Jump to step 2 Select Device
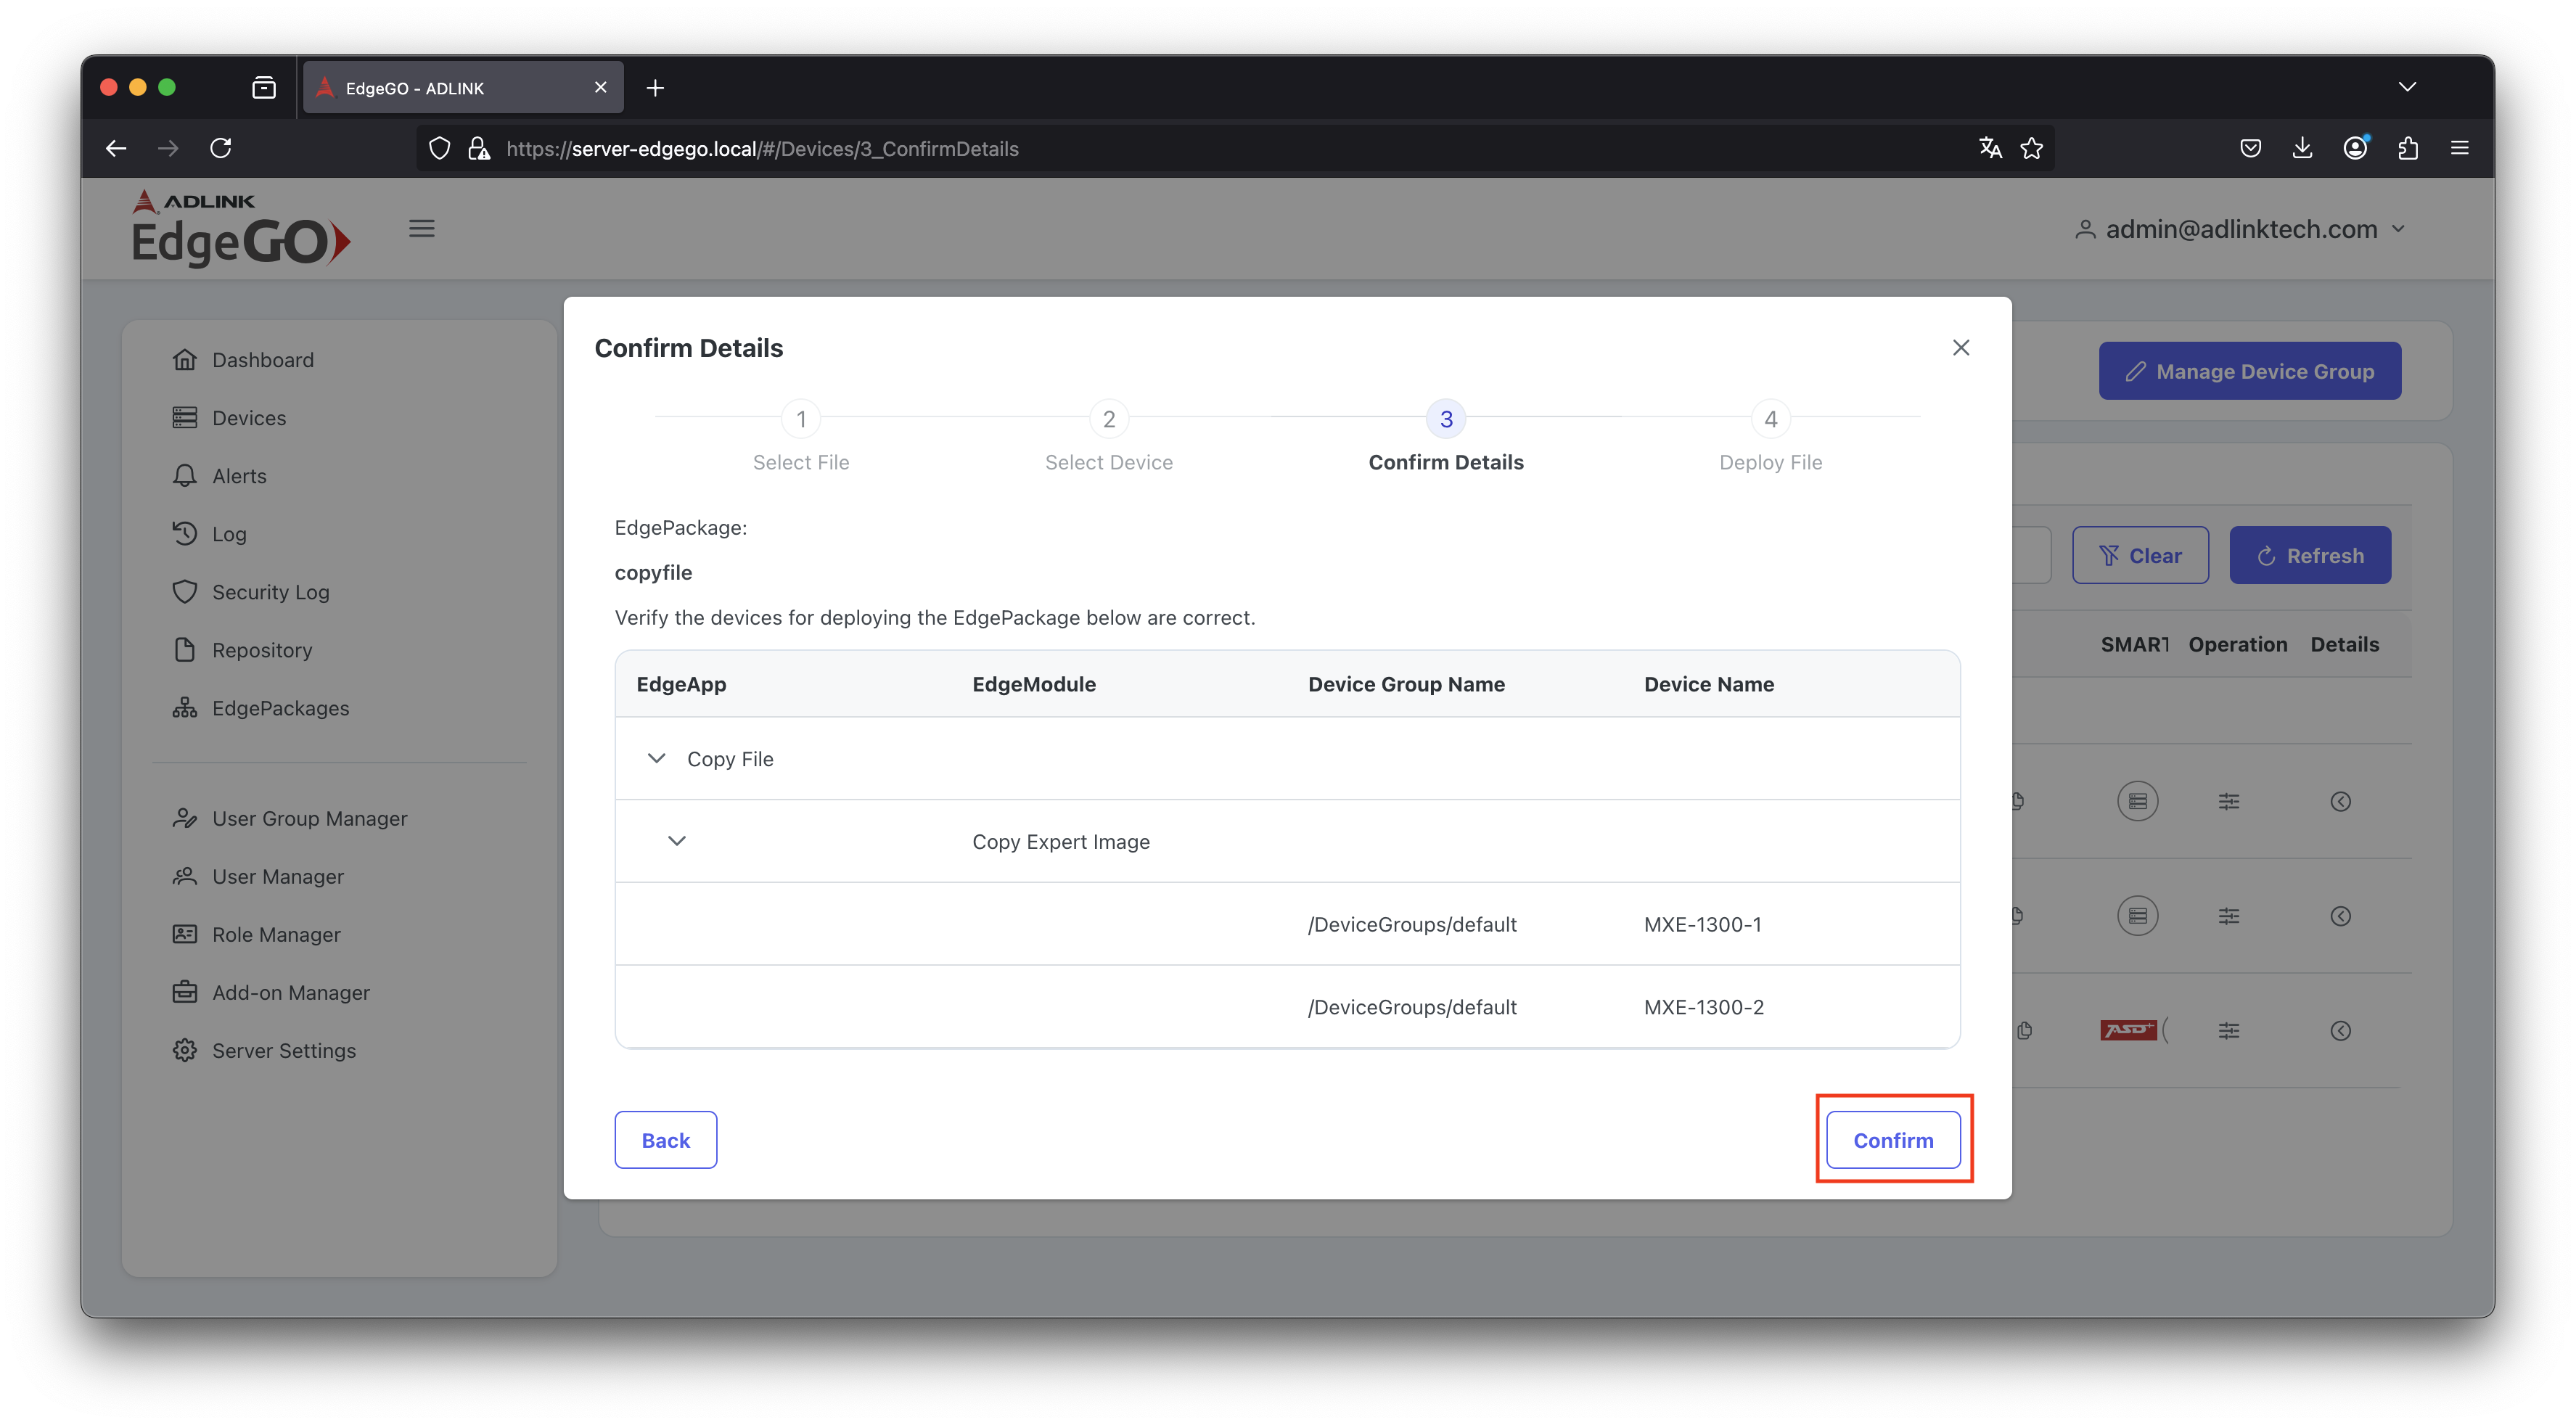 click(x=1108, y=419)
